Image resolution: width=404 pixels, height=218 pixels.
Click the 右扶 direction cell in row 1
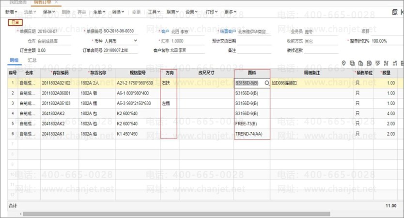169,83
